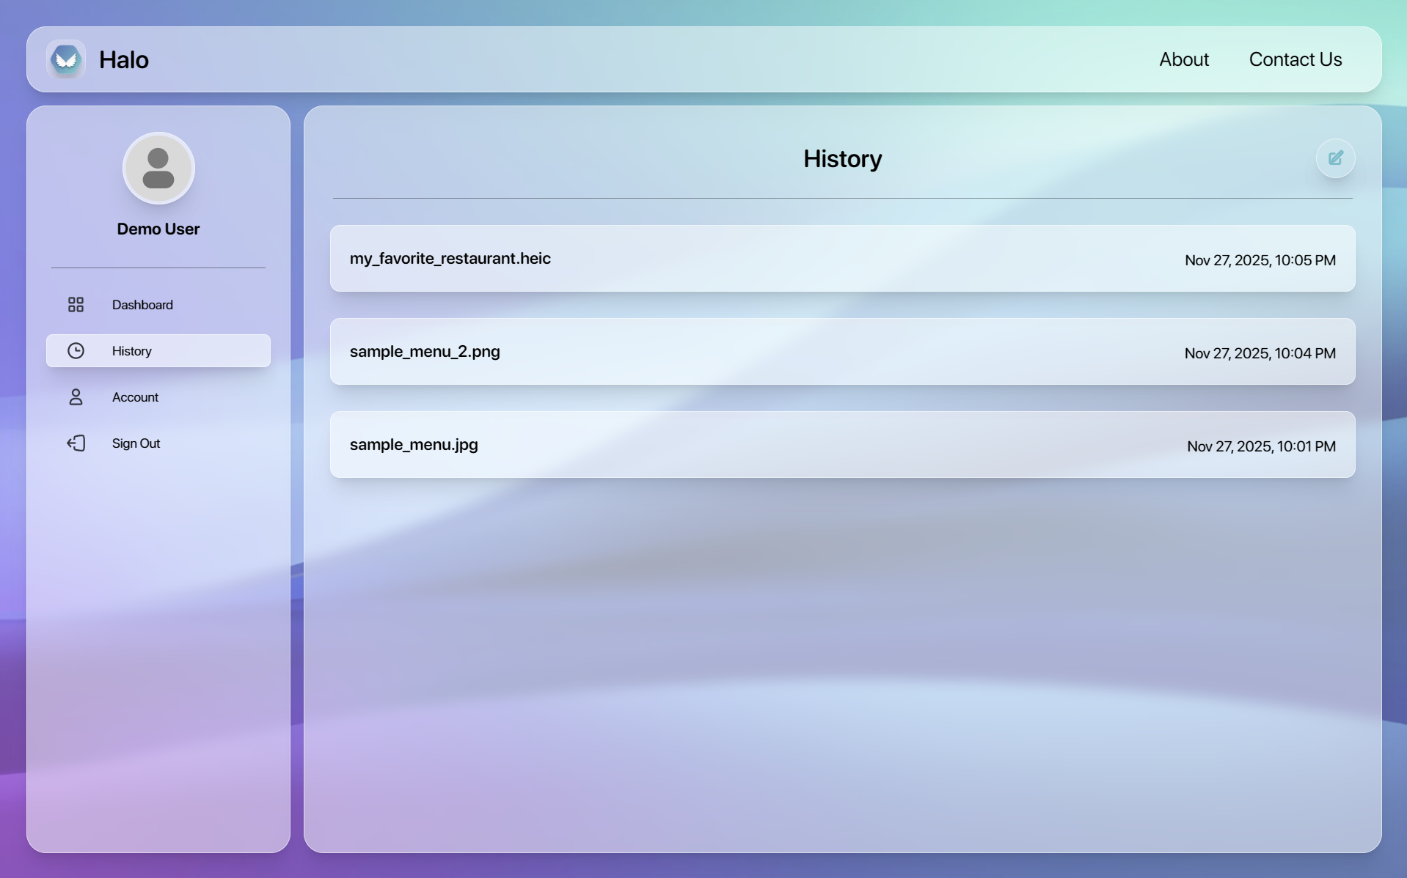The width and height of the screenshot is (1407, 878).
Task: Click the edit history pencil icon
Action: (x=1335, y=158)
